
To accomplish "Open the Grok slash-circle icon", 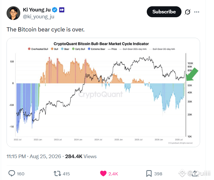I will click(187, 12).
